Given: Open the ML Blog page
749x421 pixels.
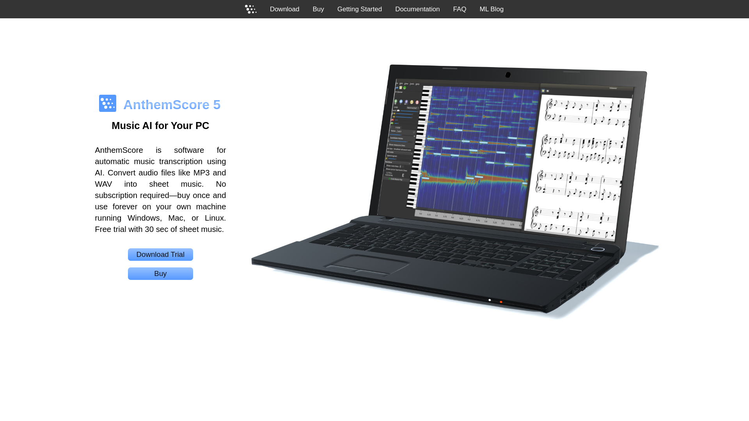Looking at the screenshot, I should [x=491, y=9].
